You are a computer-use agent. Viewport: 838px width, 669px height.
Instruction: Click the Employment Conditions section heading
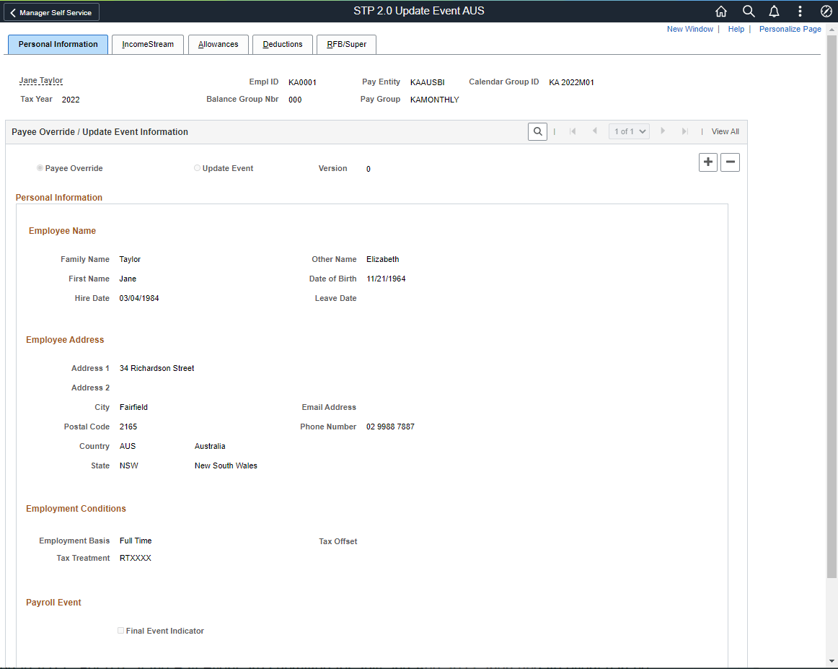pos(76,509)
